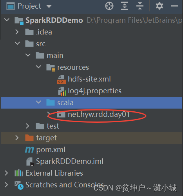Select the SparkRDDDemo.iml file

click(69, 161)
